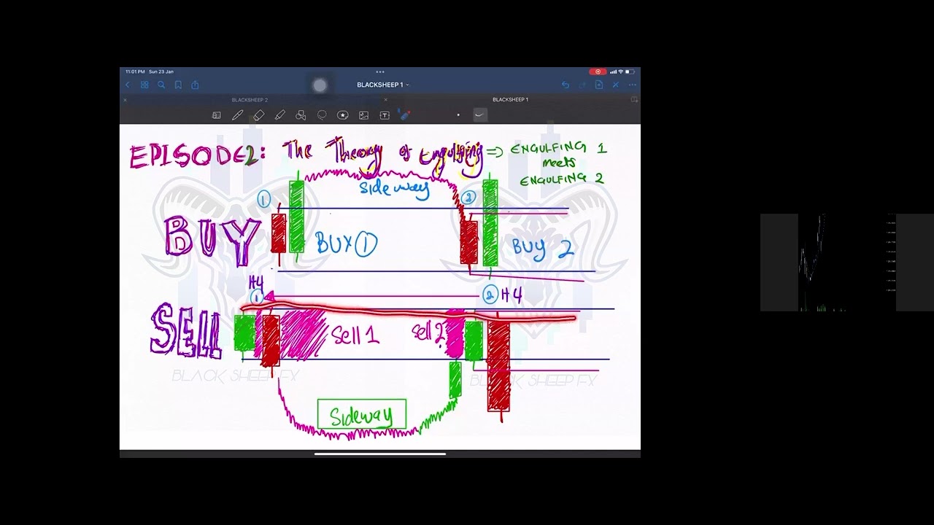Switch to the BLACKSHEEP 2 tab

[x=250, y=100]
